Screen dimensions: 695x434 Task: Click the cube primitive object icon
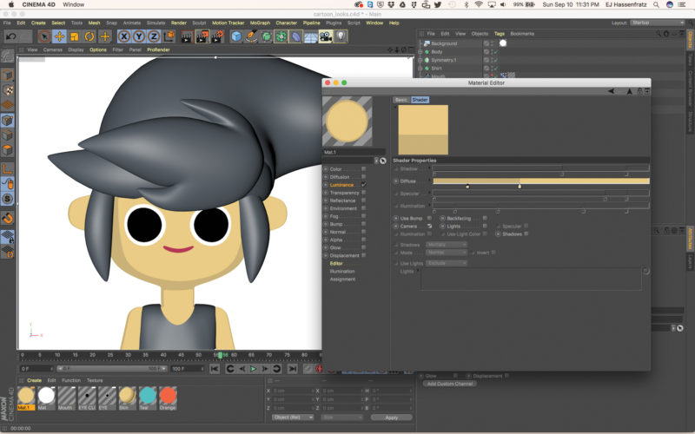(236, 36)
